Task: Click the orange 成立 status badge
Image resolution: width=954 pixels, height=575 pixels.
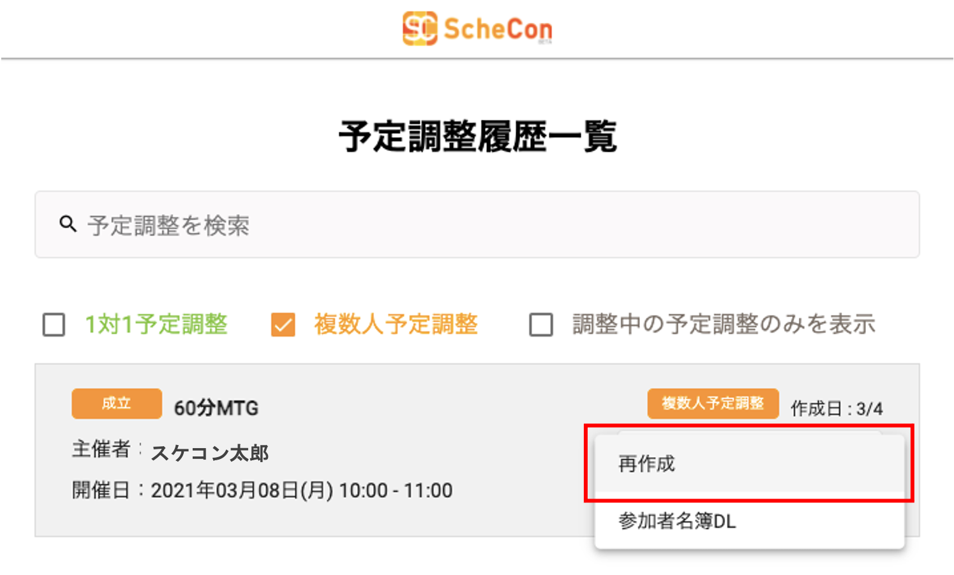Action: click(x=116, y=404)
